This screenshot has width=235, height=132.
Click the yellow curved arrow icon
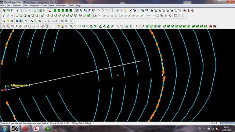click(8, 21)
